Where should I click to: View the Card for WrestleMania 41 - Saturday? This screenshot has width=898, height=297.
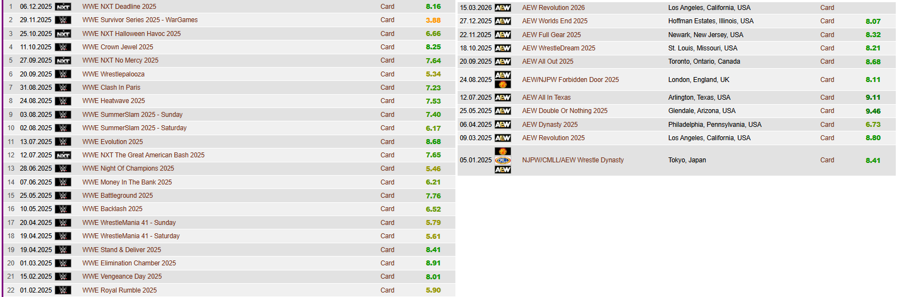(x=388, y=236)
